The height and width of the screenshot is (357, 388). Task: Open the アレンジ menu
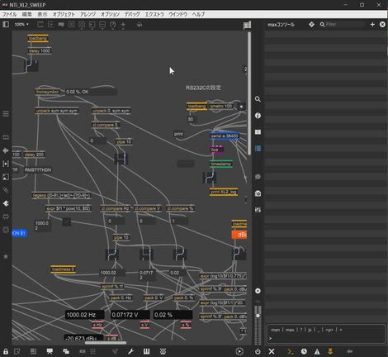(x=88, y=14)
